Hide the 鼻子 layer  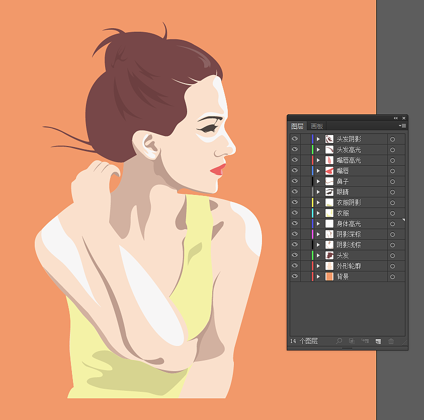tap(295, 181)
